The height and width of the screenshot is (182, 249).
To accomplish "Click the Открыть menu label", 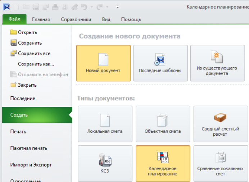I will click(x=27, y=32).
